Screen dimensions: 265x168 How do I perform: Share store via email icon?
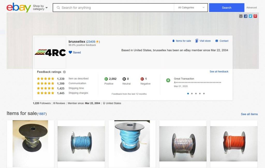(241, 16)
